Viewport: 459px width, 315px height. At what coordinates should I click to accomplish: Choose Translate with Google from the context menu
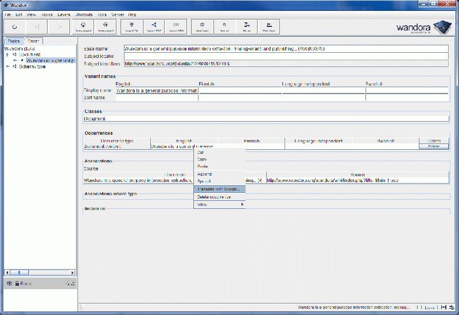(219, 189)
